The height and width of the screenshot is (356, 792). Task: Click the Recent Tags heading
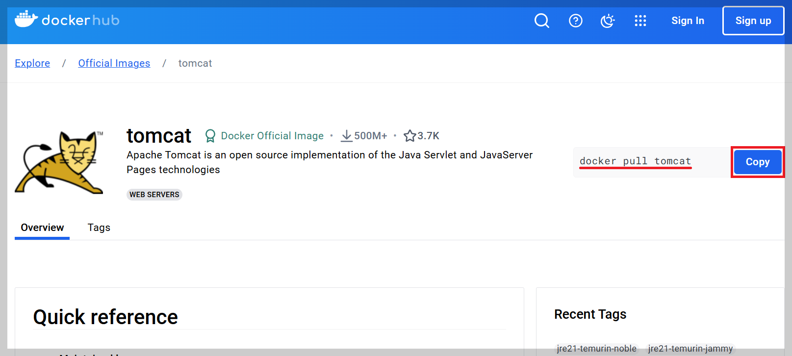pyautogui.click(x=590, y=314)
